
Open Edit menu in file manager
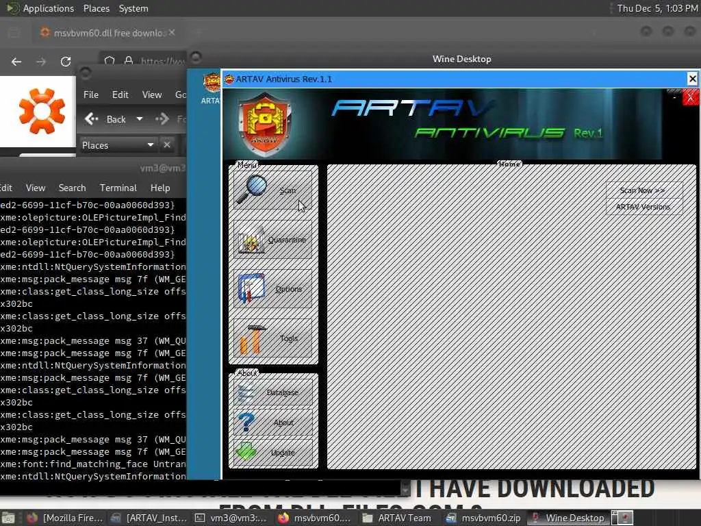[120, 95]
